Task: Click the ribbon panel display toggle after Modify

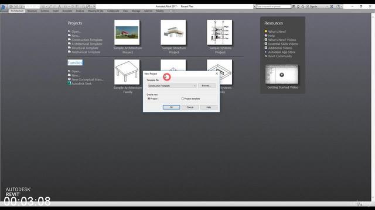Action: tap(172, 10)
